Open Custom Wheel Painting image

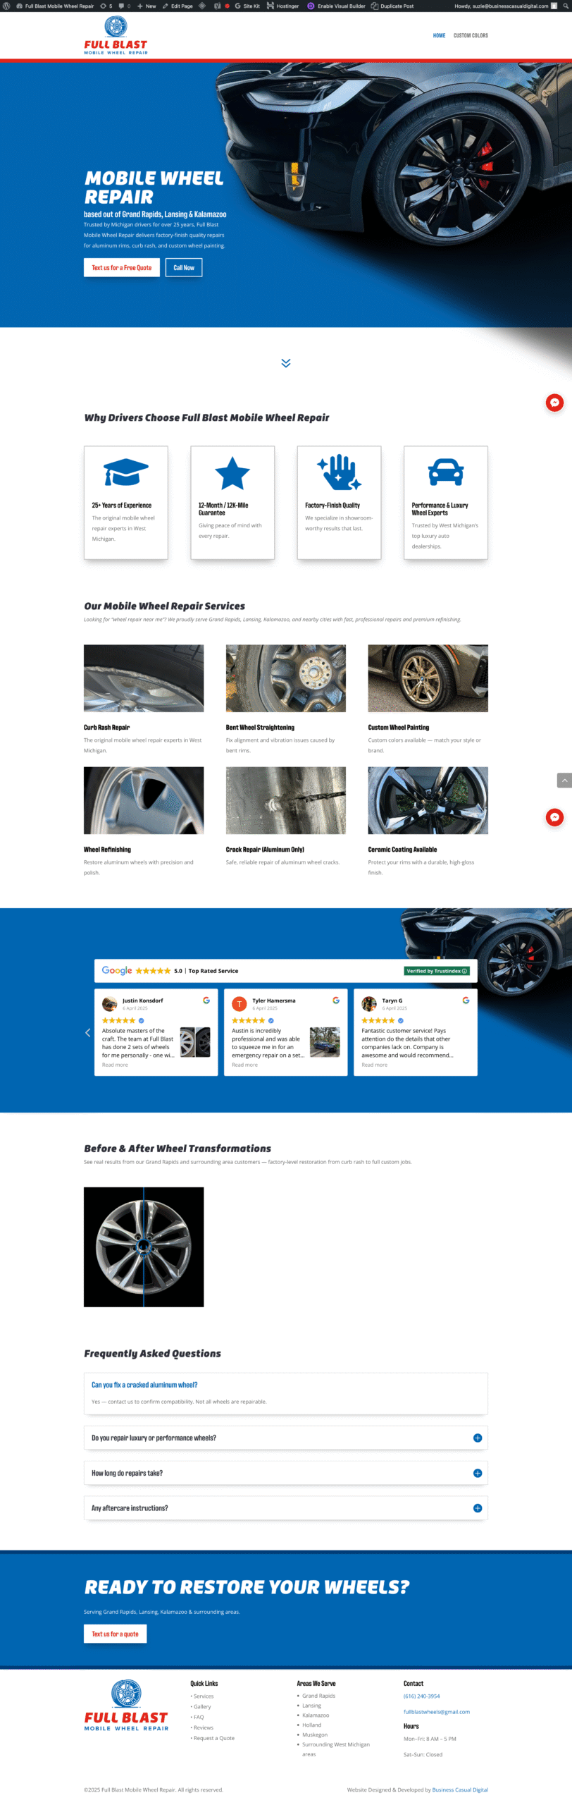[428, 678]
